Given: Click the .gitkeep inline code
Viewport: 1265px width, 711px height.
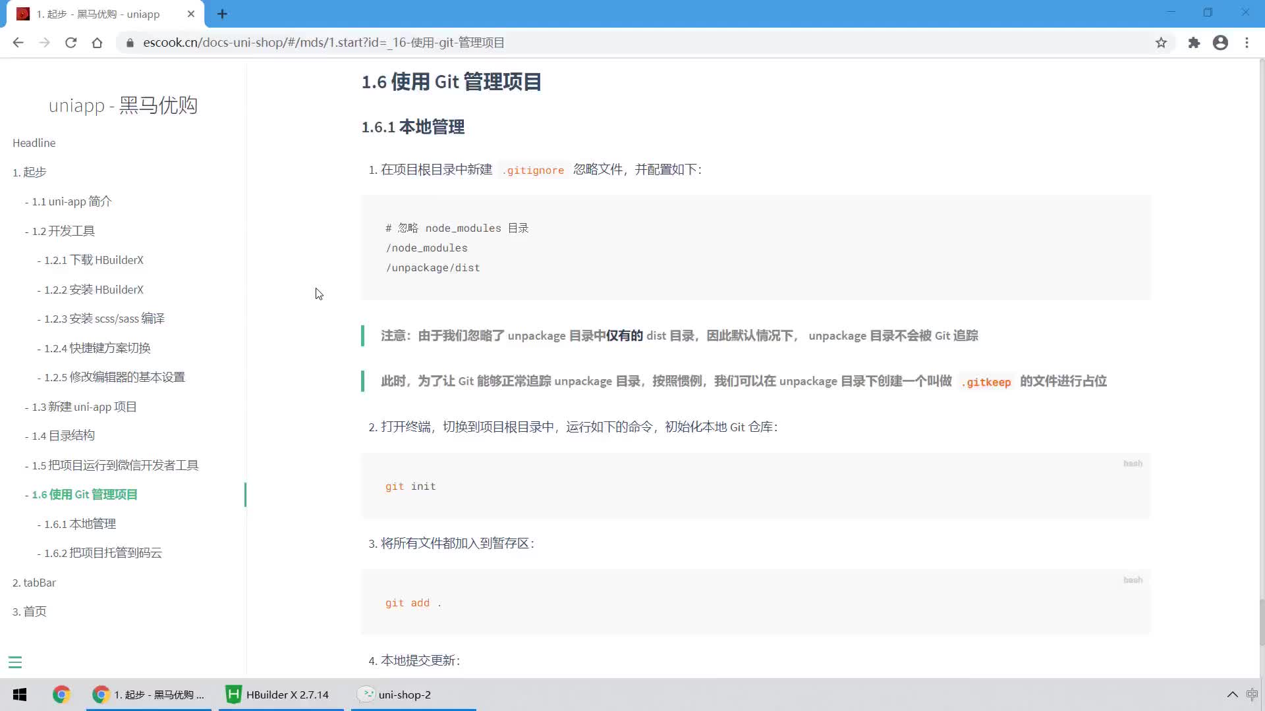Looking at the screenshot, I should [986, 382].
